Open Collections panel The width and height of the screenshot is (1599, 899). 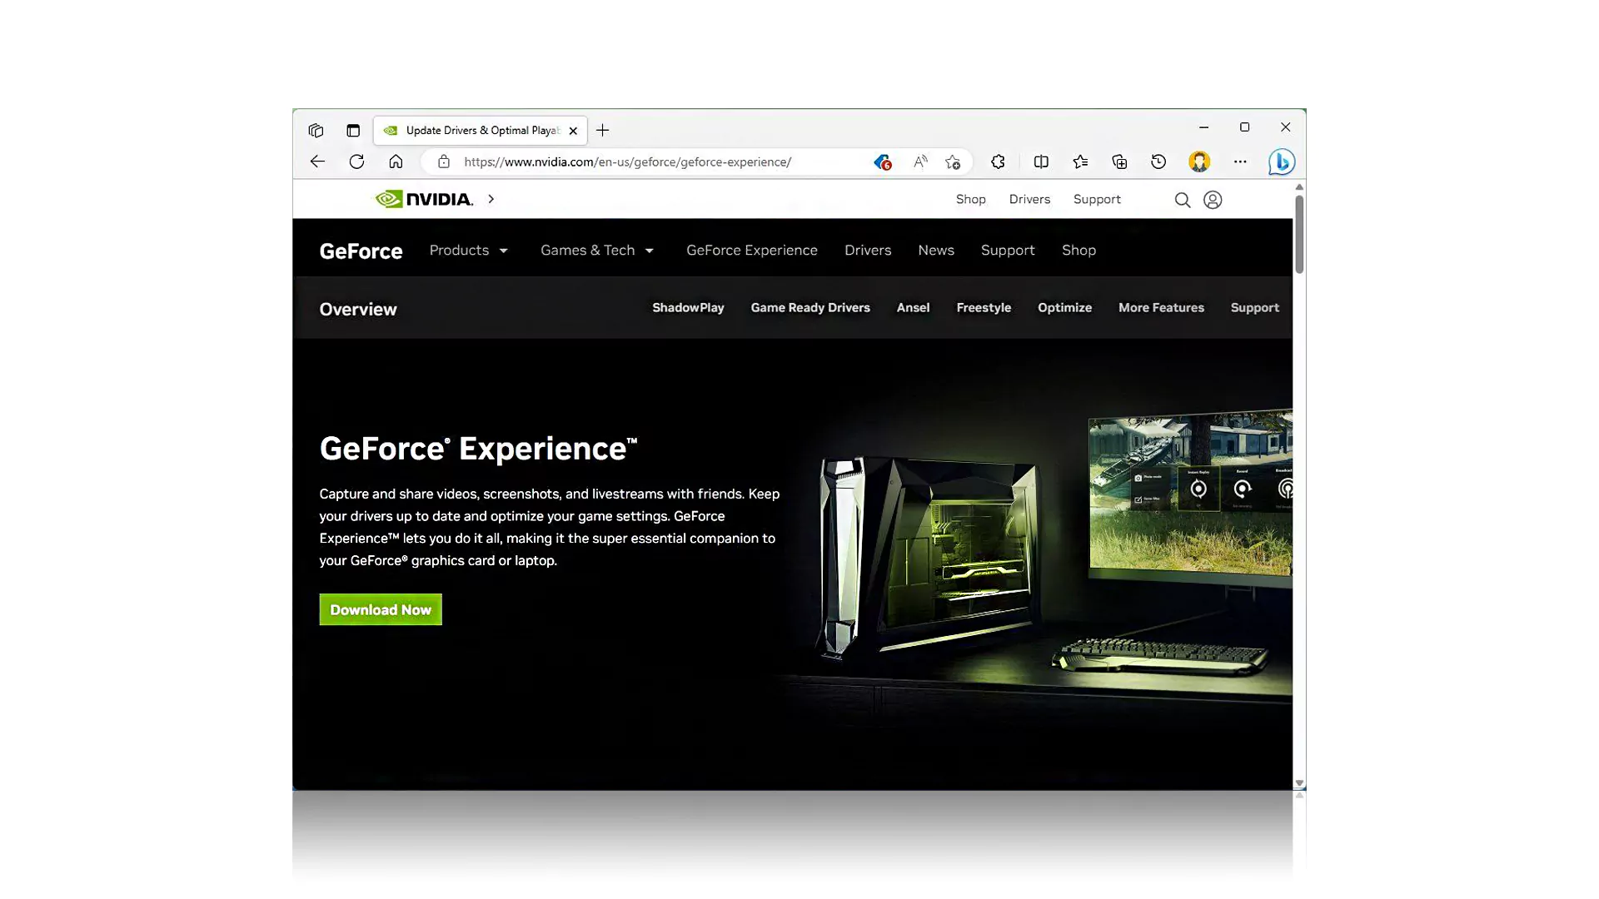[x=1119, y=161]
